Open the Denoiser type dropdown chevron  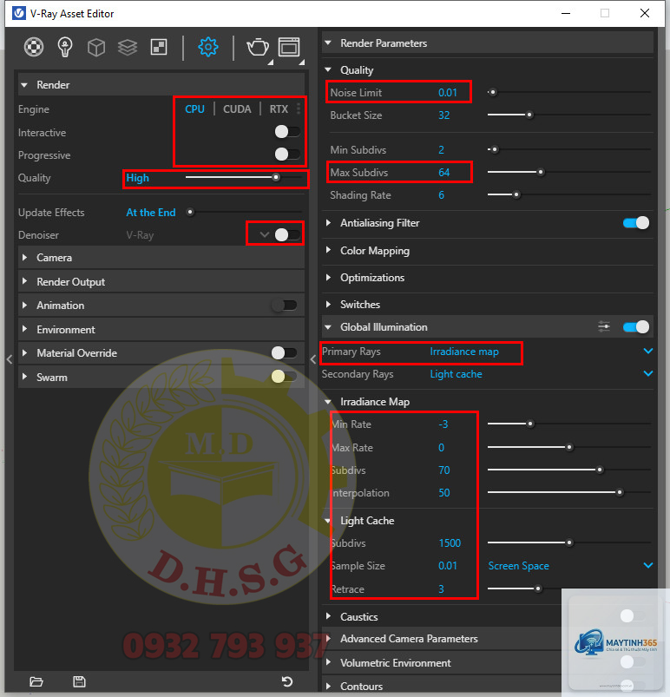point(265,234)
